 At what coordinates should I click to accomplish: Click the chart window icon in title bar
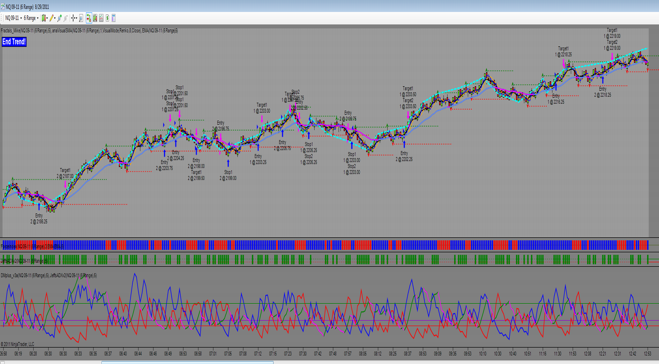click(3, 7)
